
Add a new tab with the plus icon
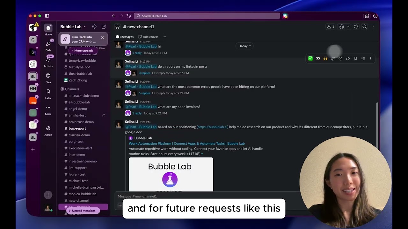(x=165, y=37)
